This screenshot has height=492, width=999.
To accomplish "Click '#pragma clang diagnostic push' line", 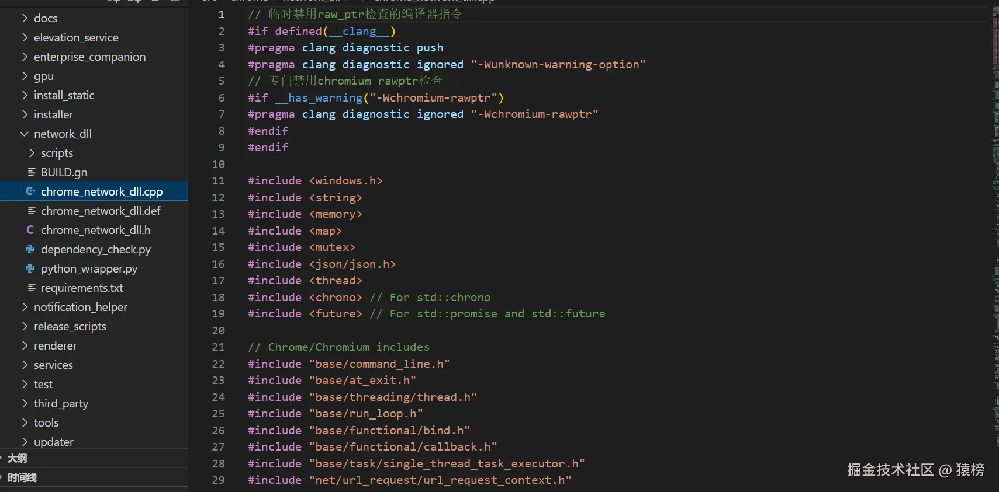I will click(x=345, y=48).
